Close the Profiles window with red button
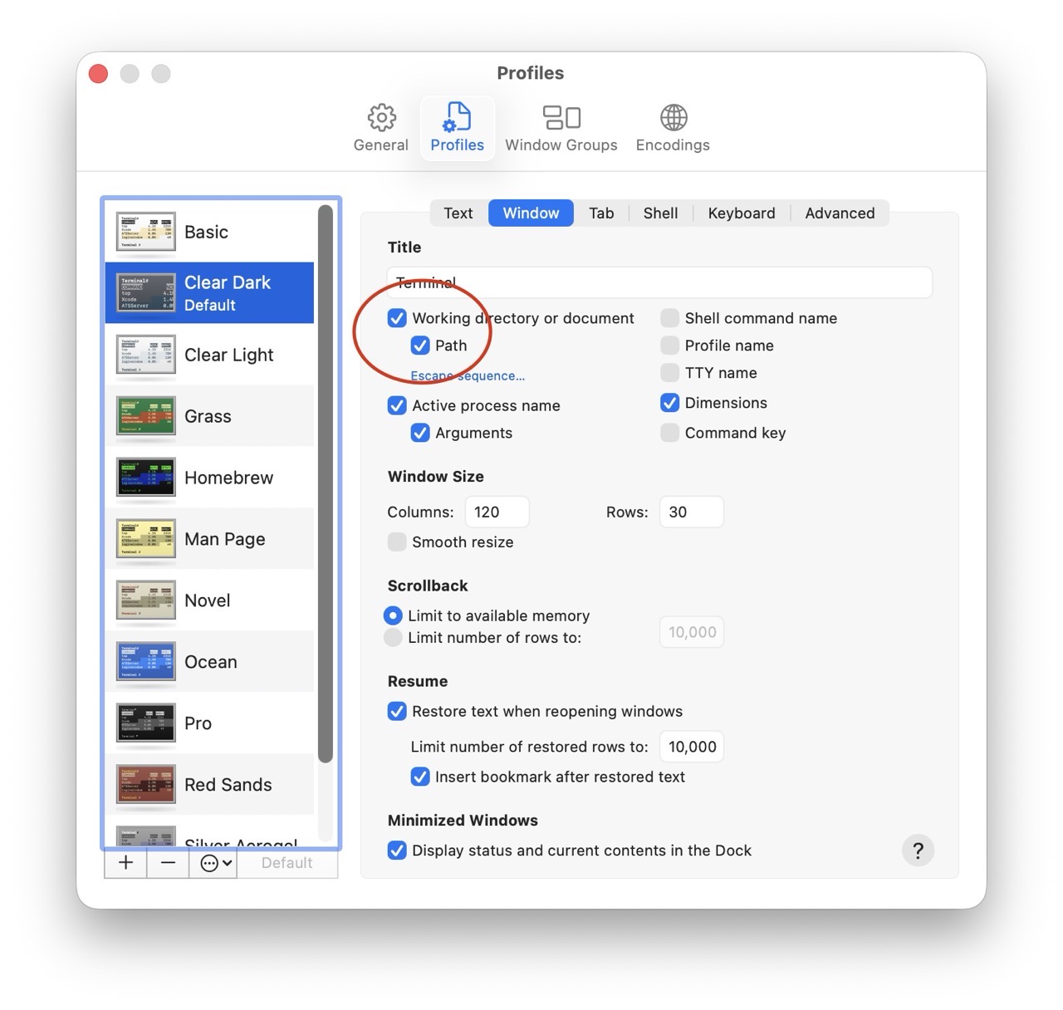This screenshot has height=1010, width=1063. point(98,74)
